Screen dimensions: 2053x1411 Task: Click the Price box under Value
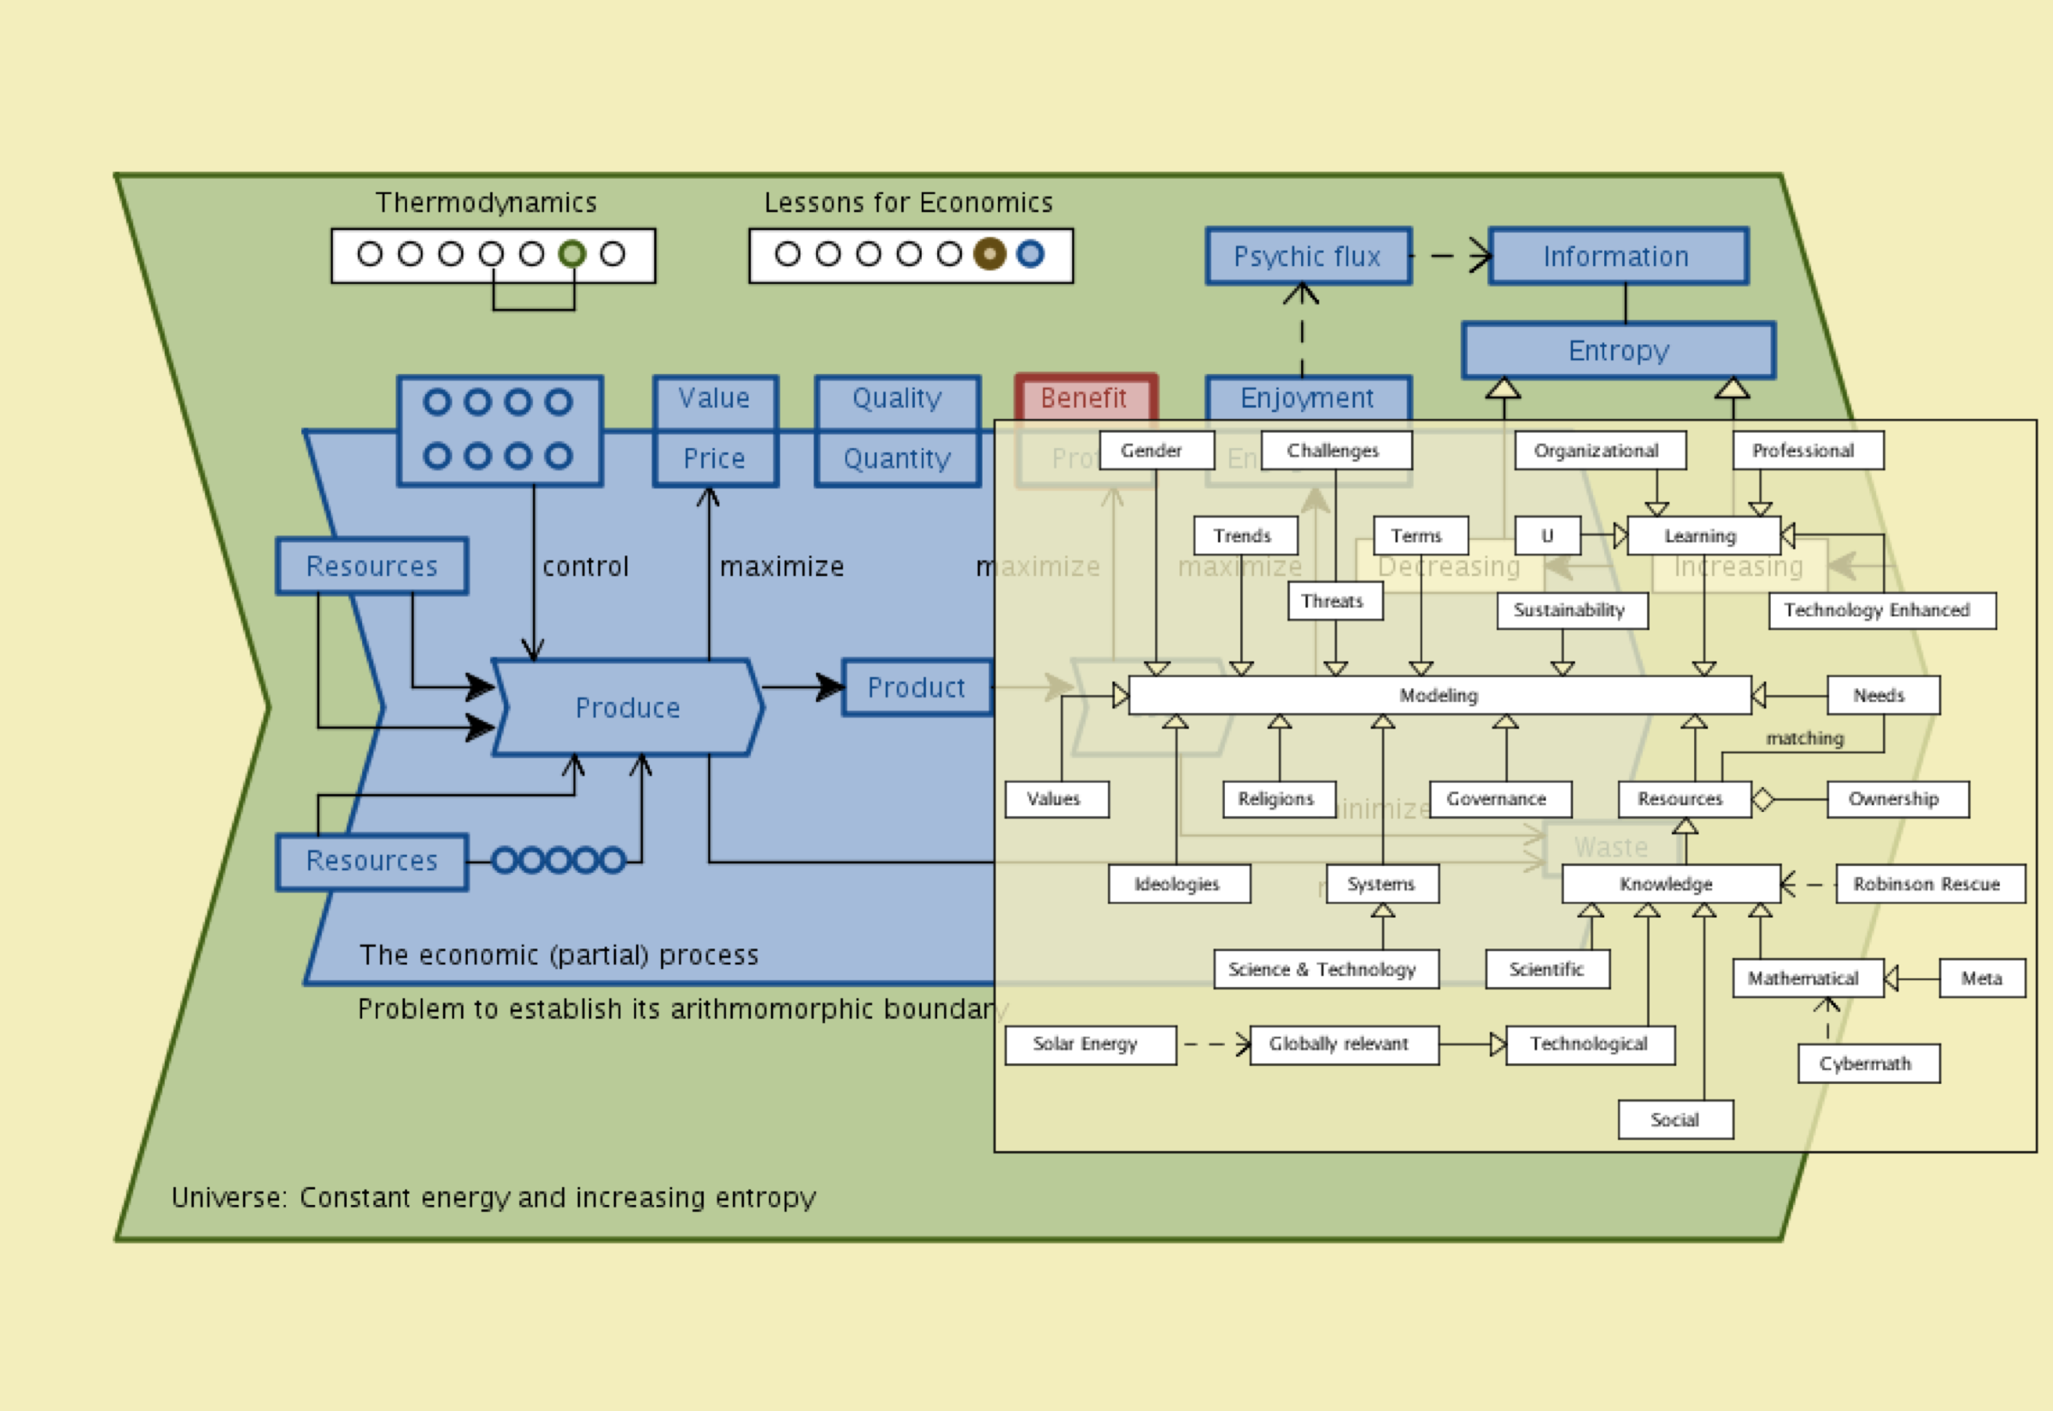point(714,459)
